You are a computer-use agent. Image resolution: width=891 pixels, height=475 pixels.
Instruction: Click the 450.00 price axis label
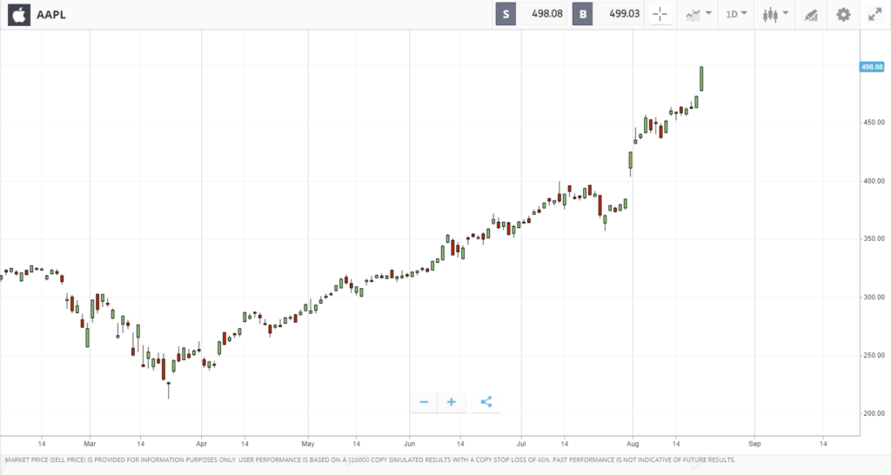click(874, 122)
